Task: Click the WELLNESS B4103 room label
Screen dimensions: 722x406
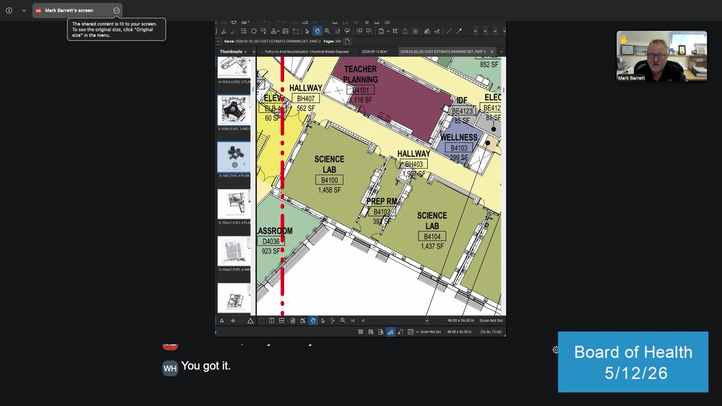Action: 459,149
